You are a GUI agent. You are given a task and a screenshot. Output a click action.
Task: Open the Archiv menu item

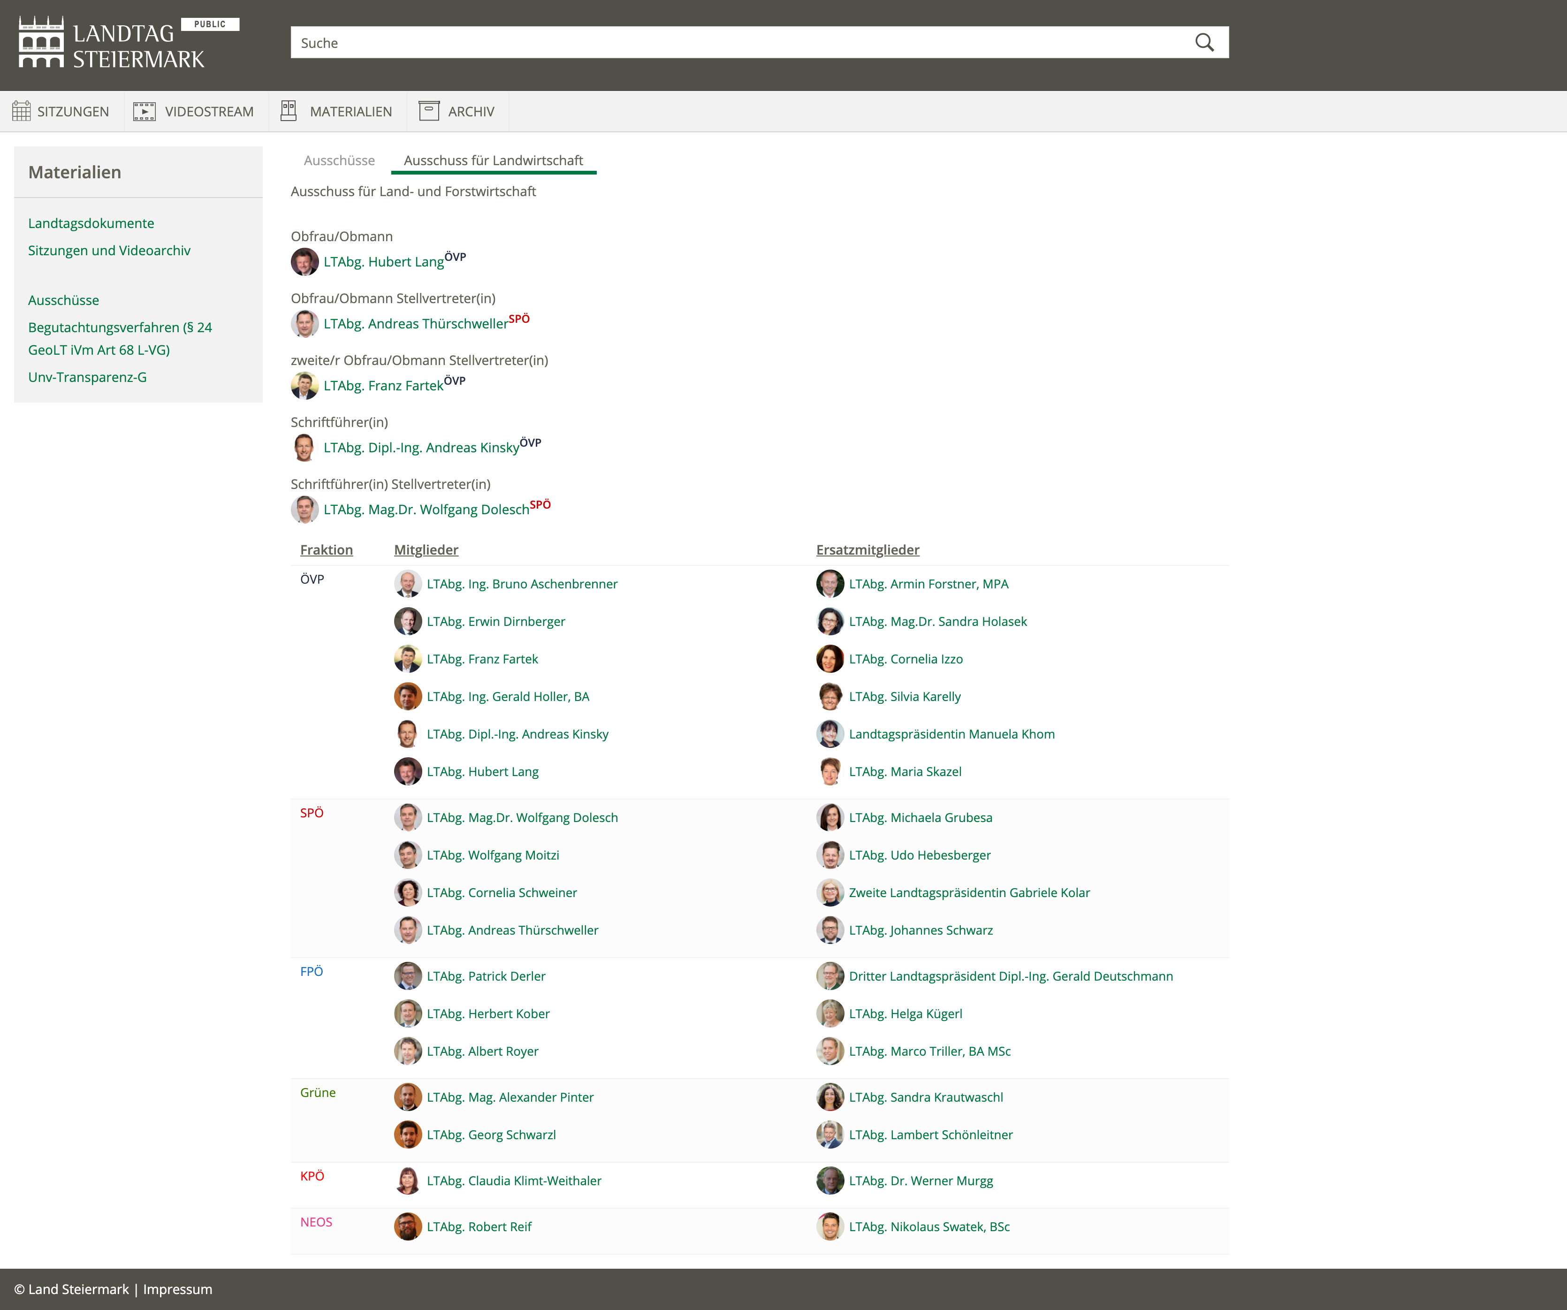click(x=457, y=111)
